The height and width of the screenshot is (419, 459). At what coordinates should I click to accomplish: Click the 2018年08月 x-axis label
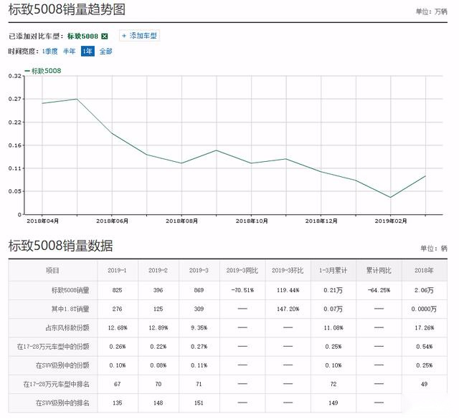coord(181,221)
